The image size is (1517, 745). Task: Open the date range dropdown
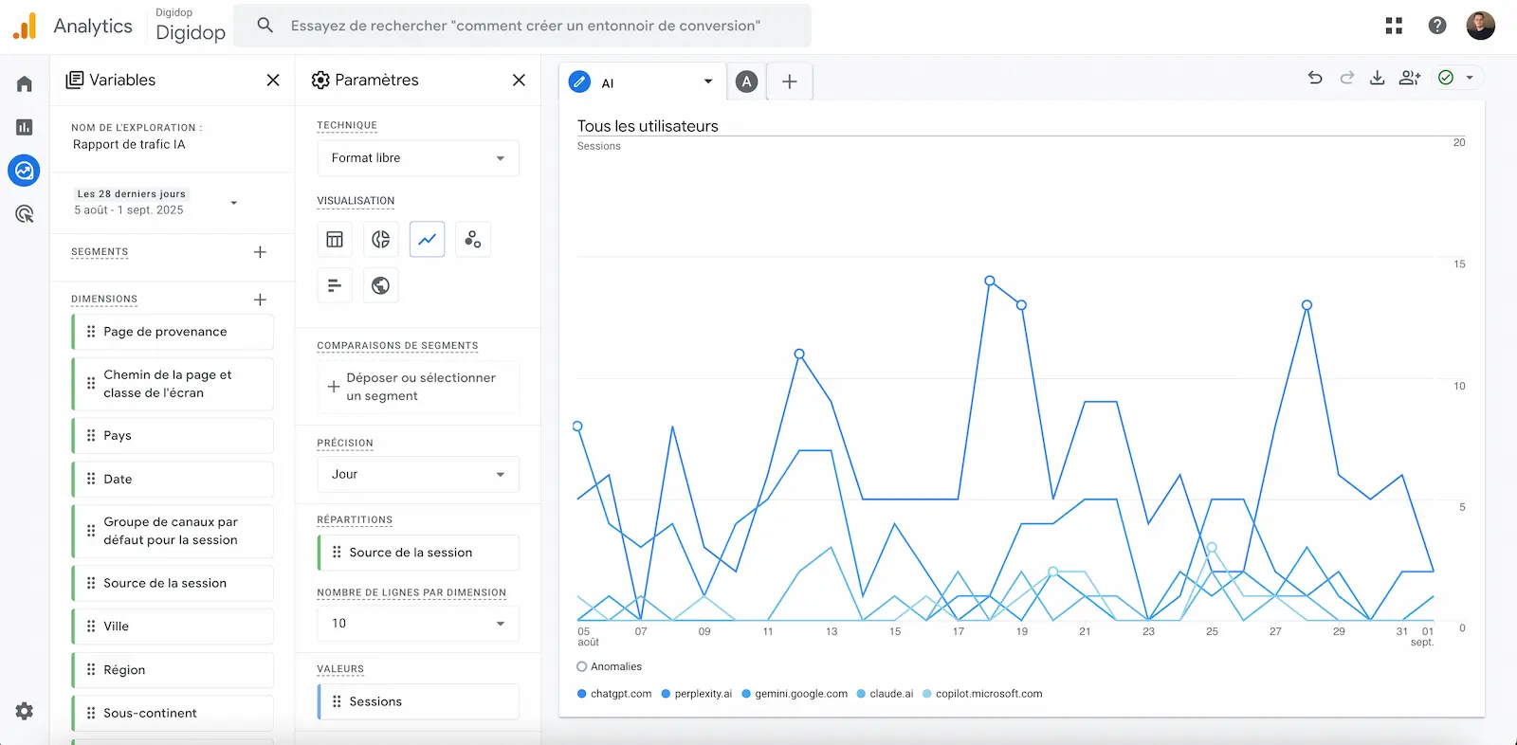pyautogui.click(x=233, y=203)
